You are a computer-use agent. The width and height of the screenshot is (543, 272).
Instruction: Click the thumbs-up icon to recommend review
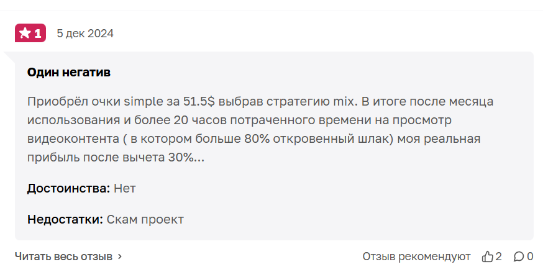click(x=487, y=256)
